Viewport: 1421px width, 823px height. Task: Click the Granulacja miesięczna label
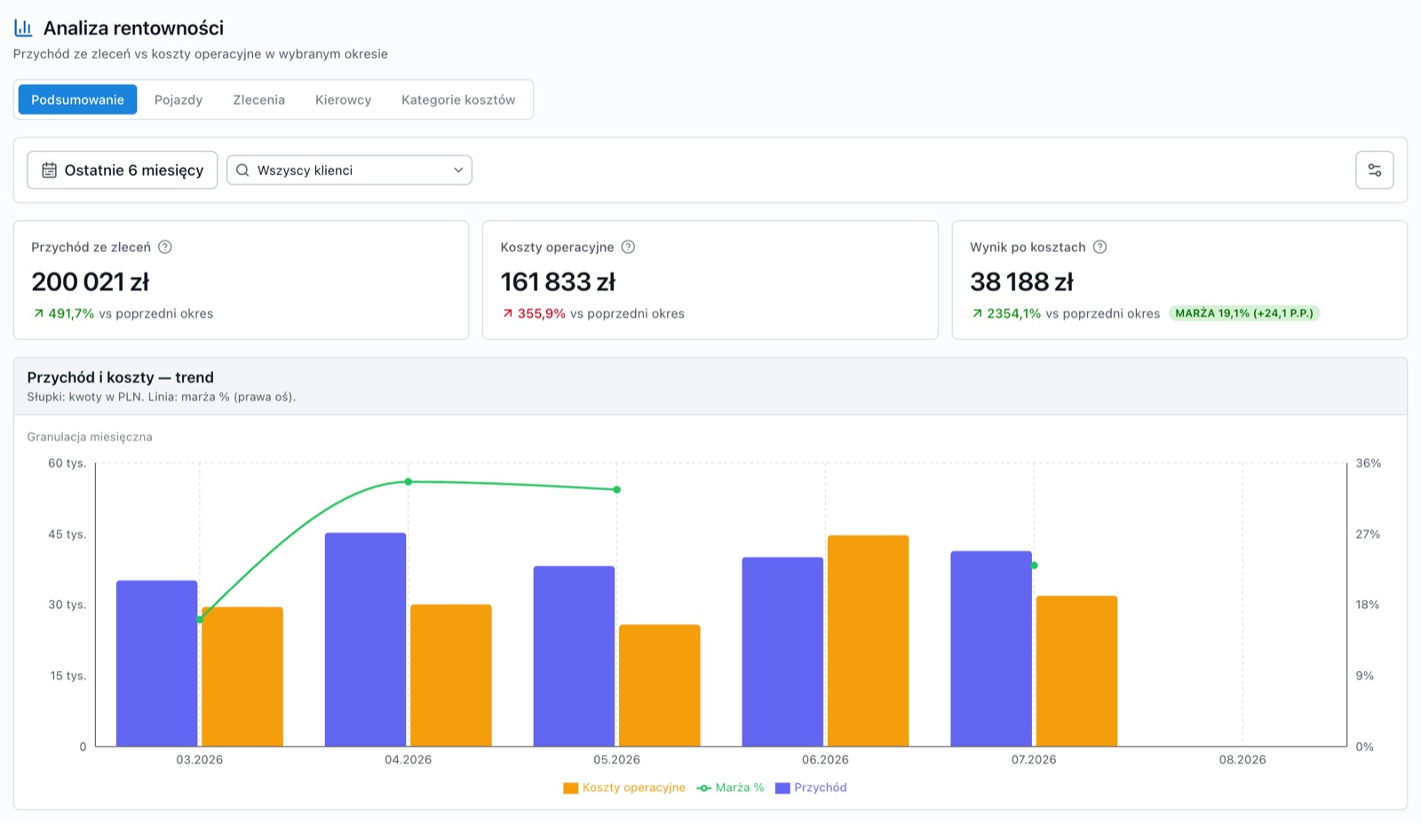point(90,437)
